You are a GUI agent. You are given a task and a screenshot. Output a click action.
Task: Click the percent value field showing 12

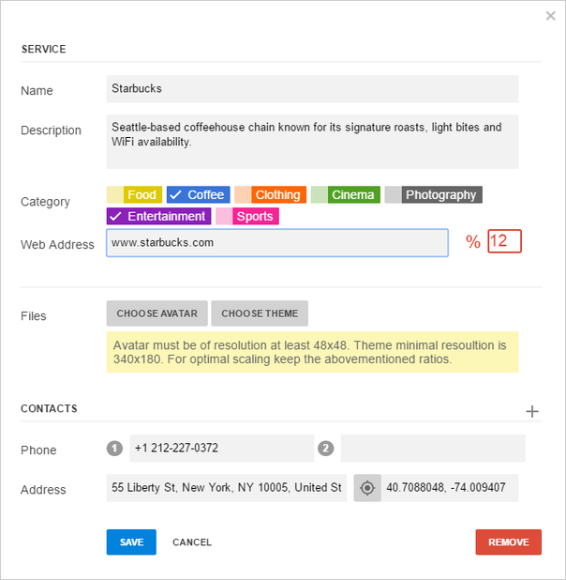(505, 241)
